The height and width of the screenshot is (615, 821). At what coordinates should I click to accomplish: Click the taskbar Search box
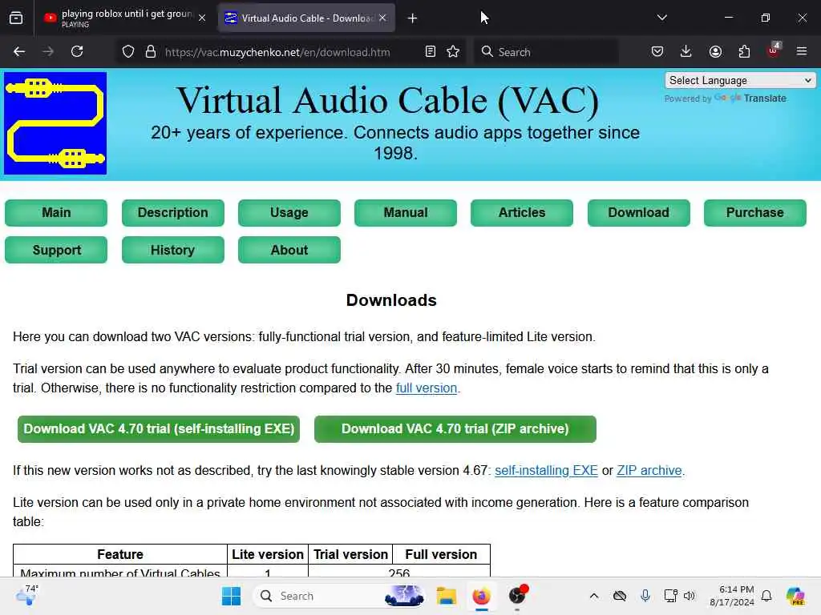pyautogui.click(x=340, y=596)
